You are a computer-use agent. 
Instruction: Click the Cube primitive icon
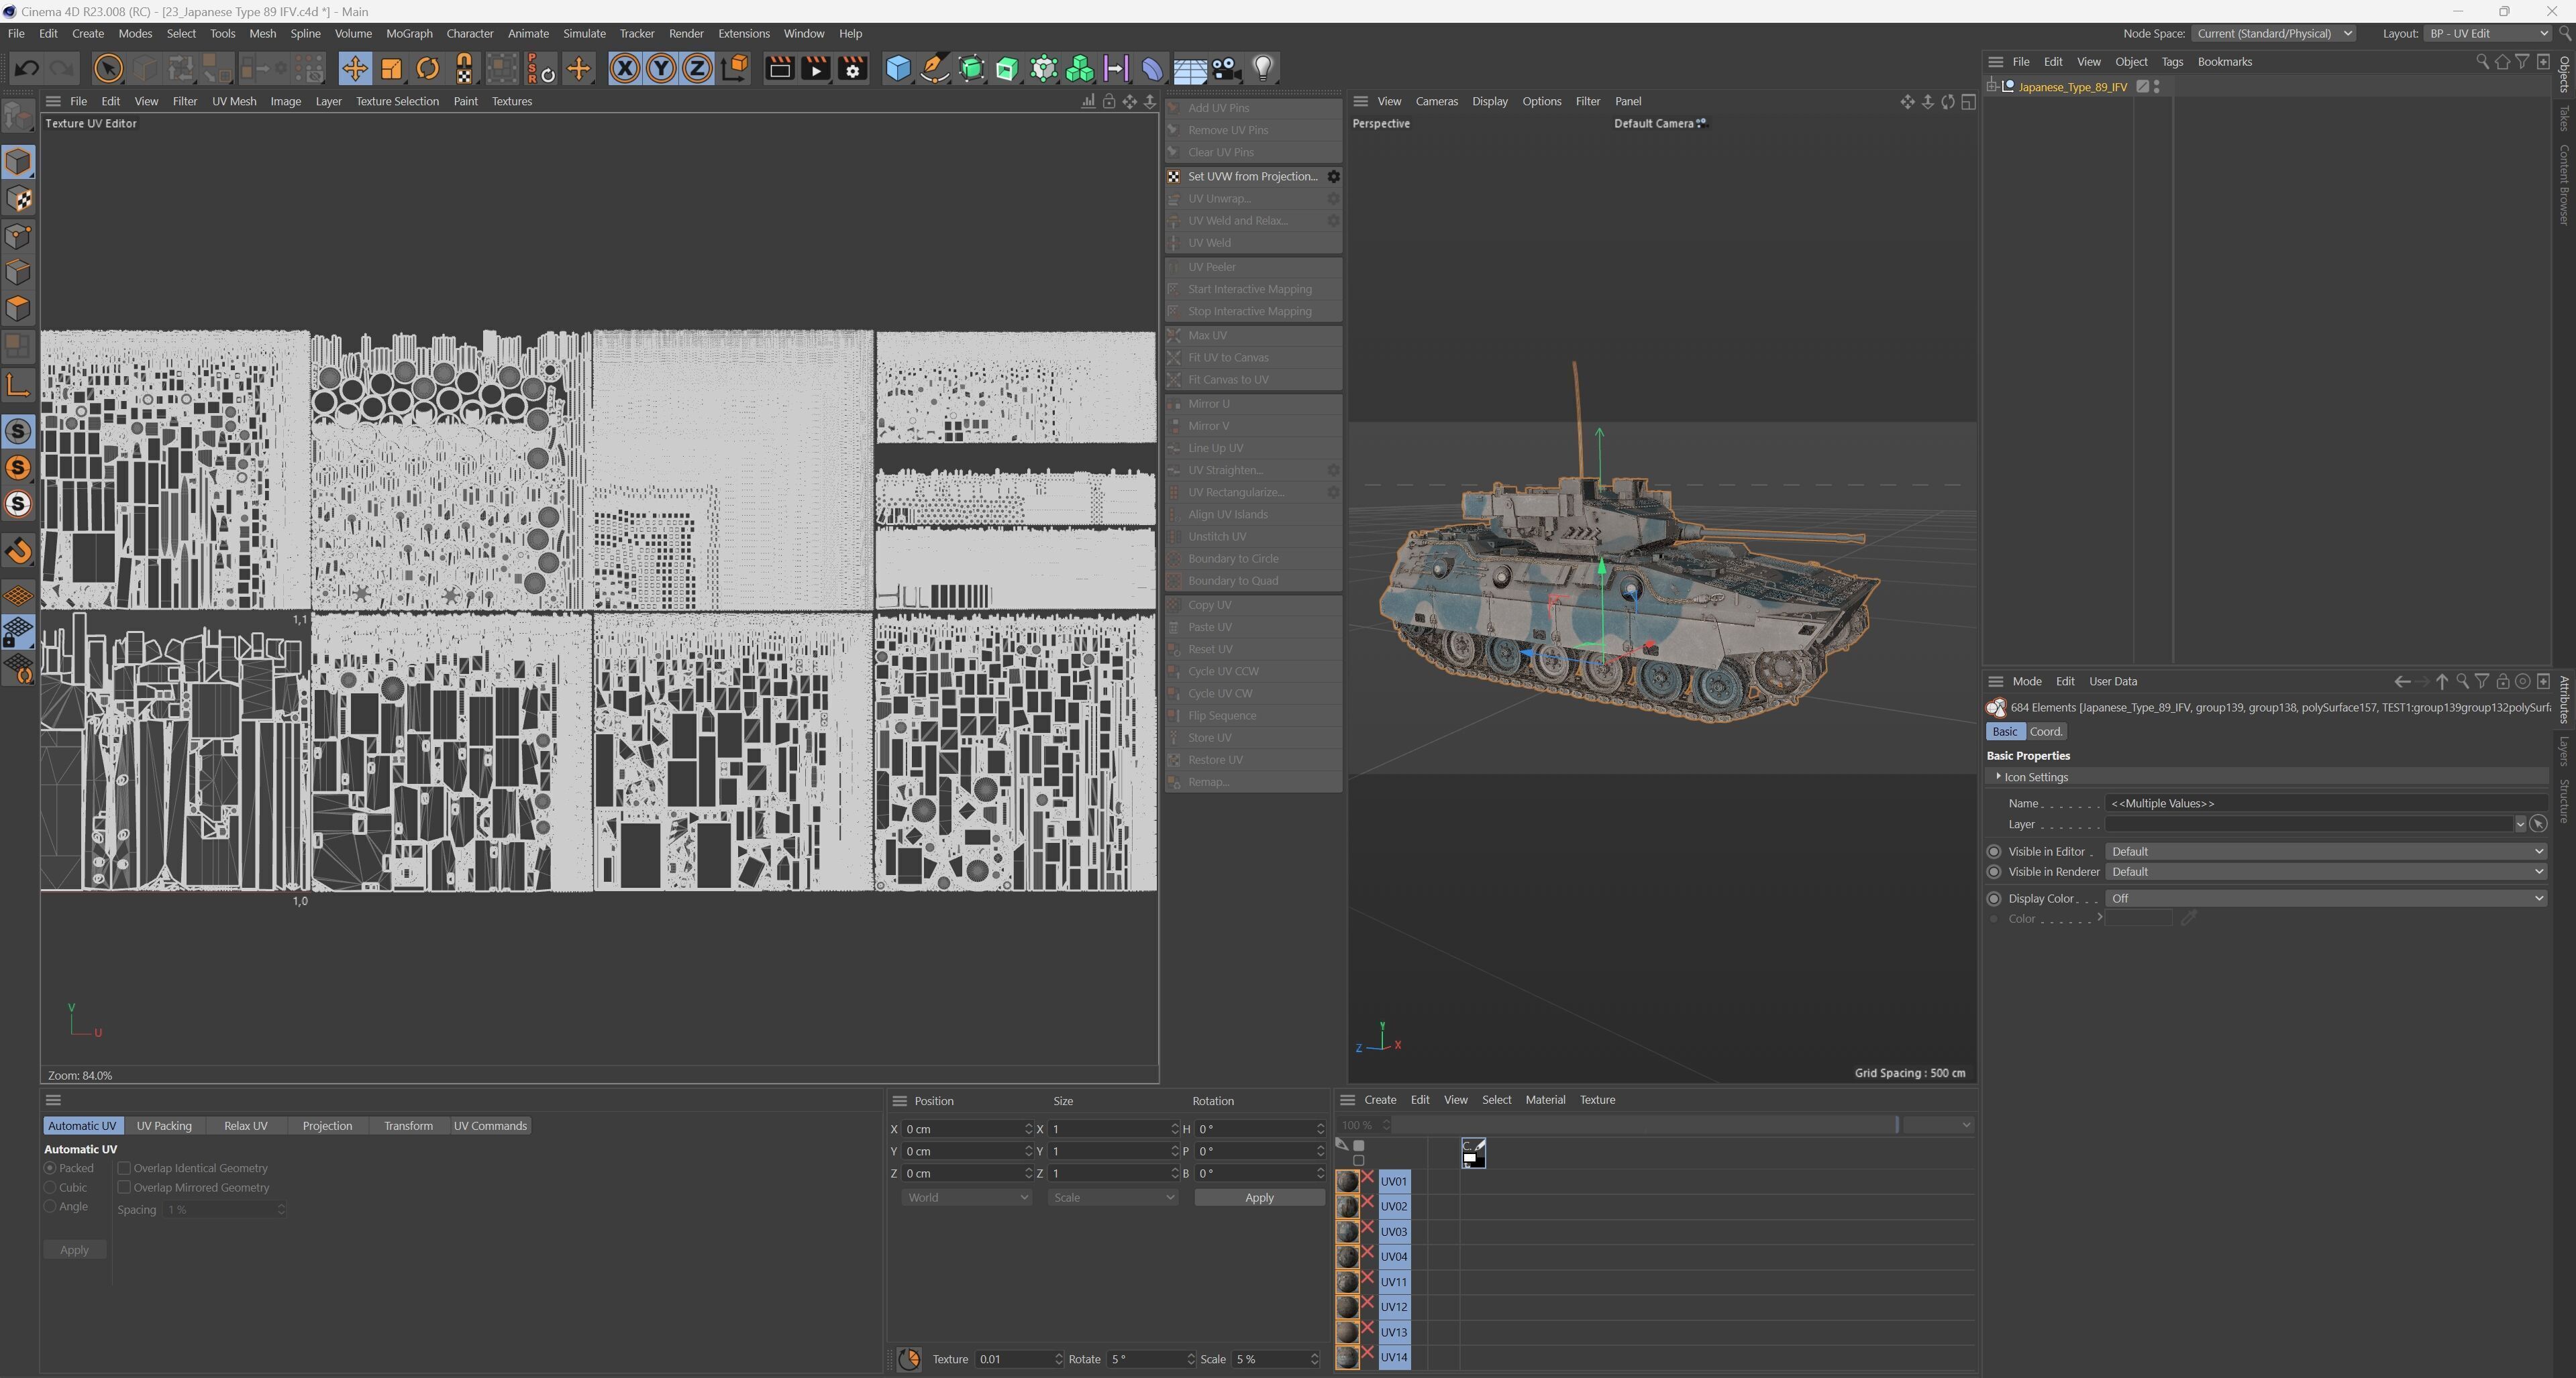[x=898, y=68]
